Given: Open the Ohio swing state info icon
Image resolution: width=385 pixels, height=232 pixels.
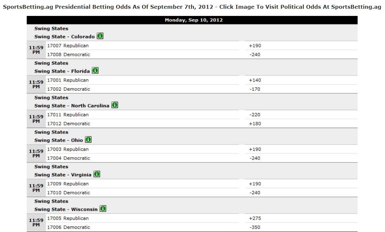Looking at the screenshot, I should tap(88, 139).
